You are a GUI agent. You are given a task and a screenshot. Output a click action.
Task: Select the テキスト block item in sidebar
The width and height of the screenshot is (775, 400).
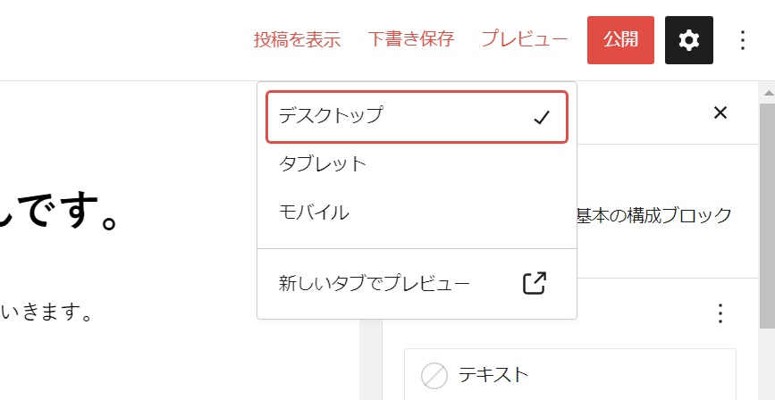(493, 375)
